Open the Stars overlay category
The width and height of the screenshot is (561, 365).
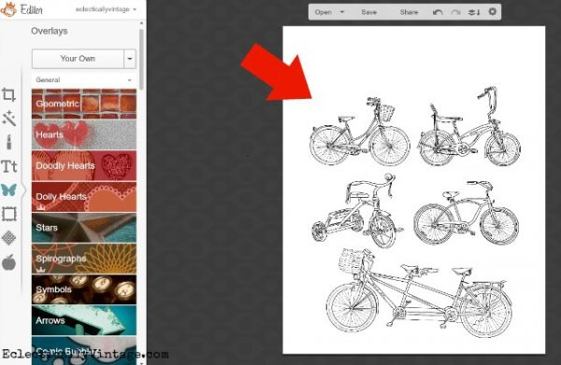pyautogui.click(x=84, y=228)
